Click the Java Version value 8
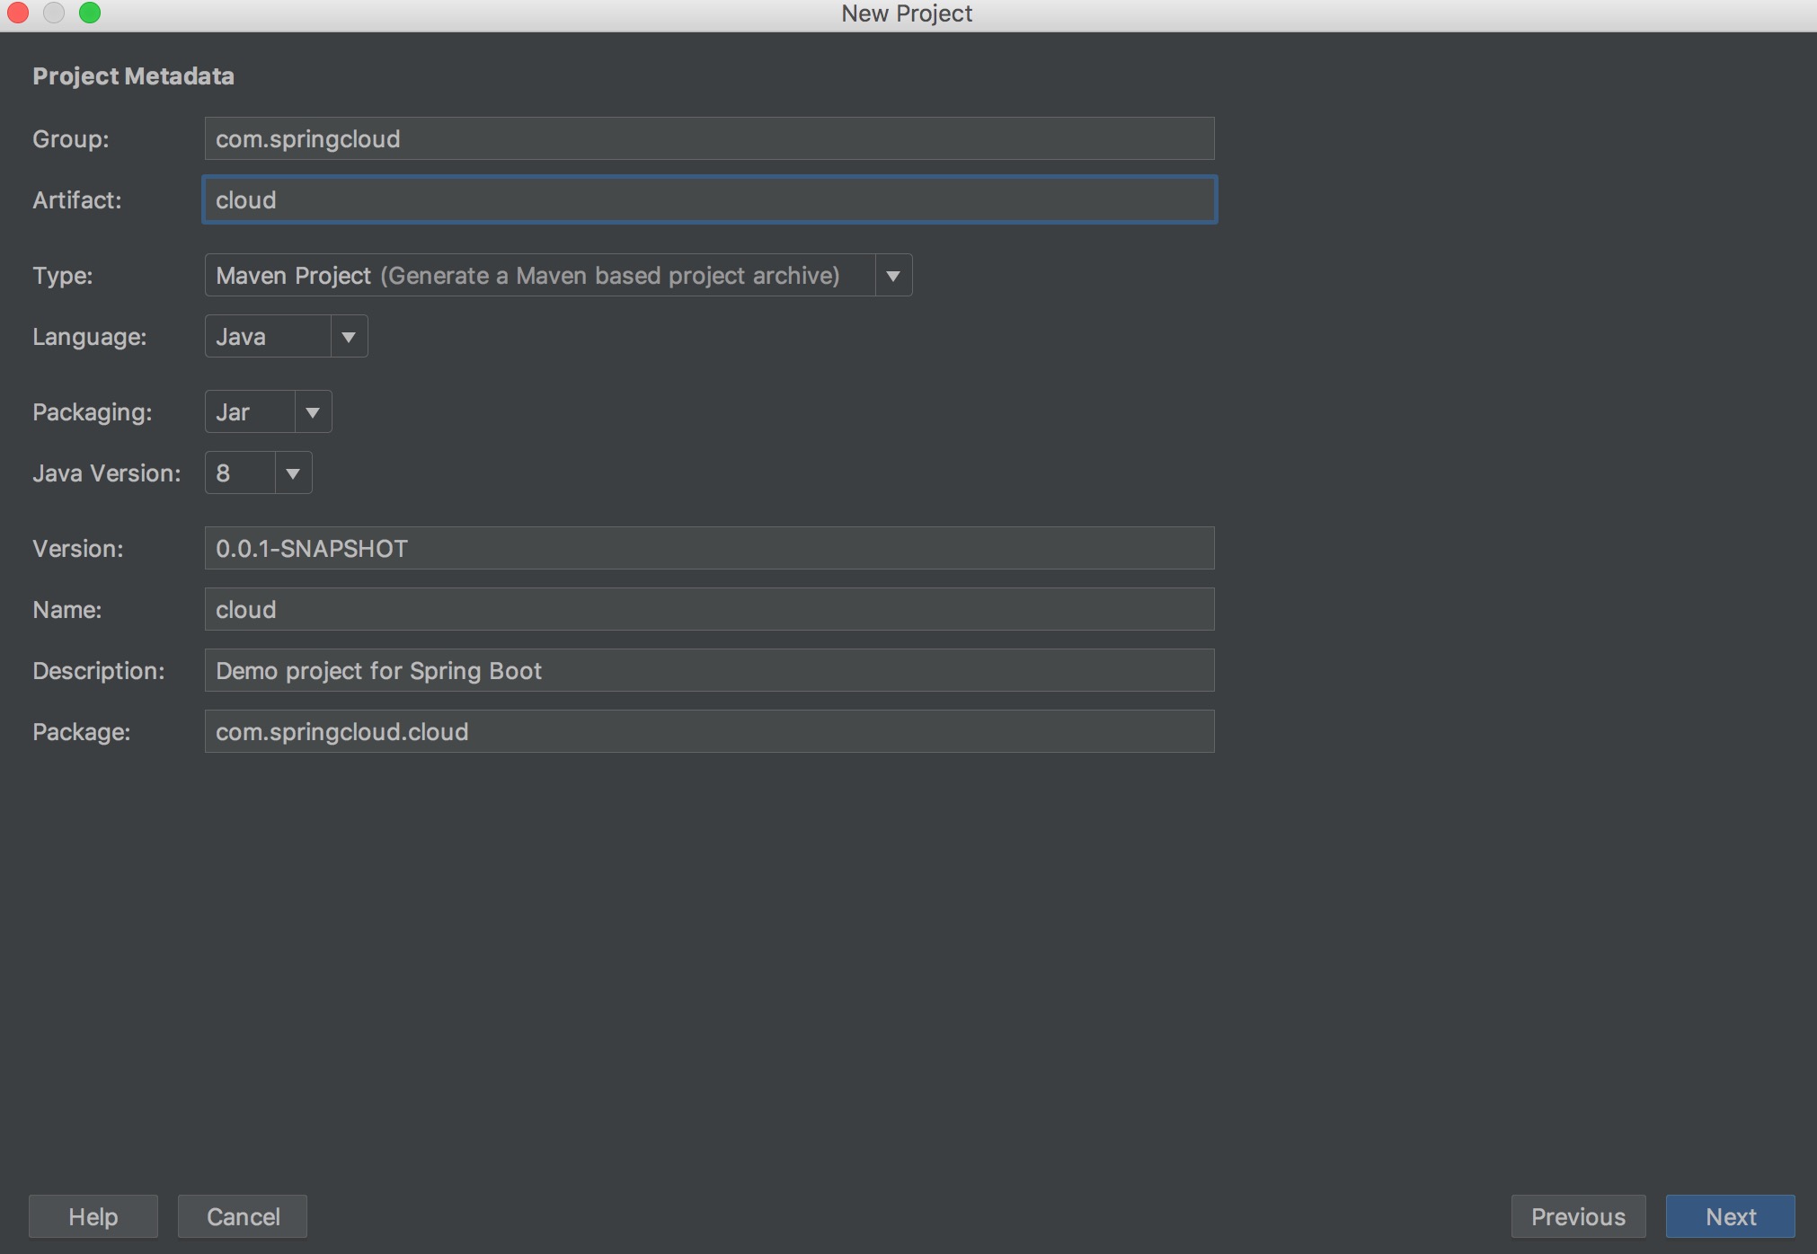Viewport: 1817px width, 1254px height. (239, 473)
